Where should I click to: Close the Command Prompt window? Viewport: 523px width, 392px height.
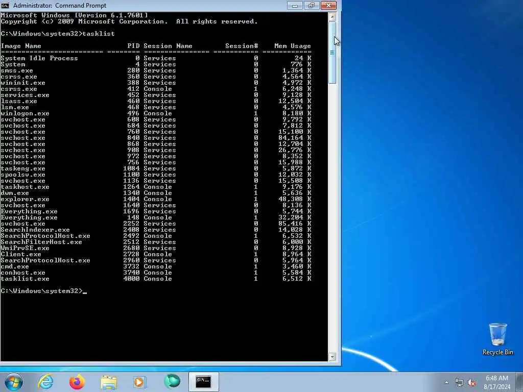tap(328, 5)
